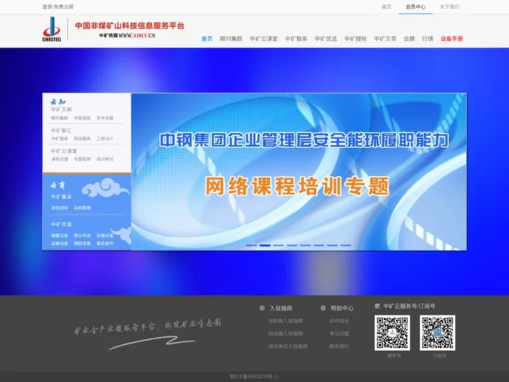
Task: Open the 联系我们 footer link
Action: [x=339, y=347]
